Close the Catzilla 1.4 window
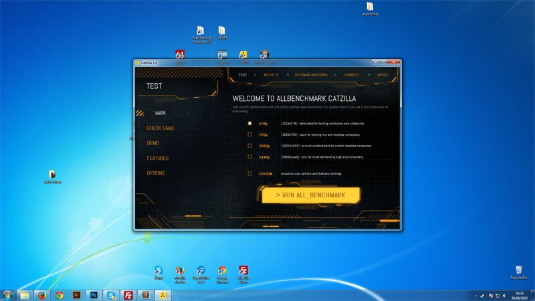The image size is (535, 301). 394,62
